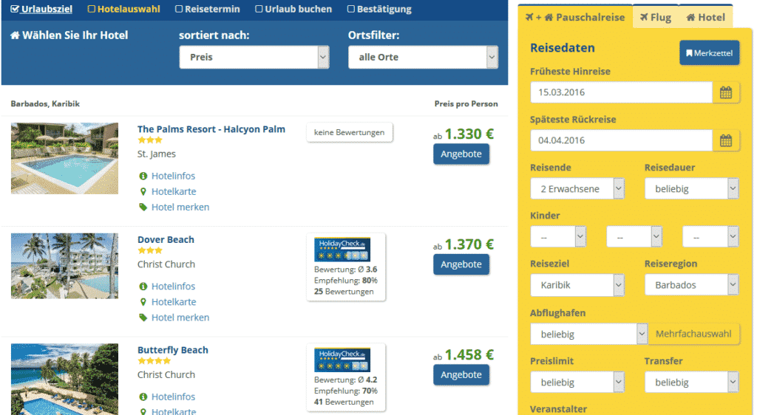Click the info icon beside Dover Beach Hotelinfos
The image size is (757, 415).
143,287
